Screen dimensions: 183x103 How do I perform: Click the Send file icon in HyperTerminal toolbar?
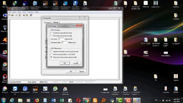(24, 15)
